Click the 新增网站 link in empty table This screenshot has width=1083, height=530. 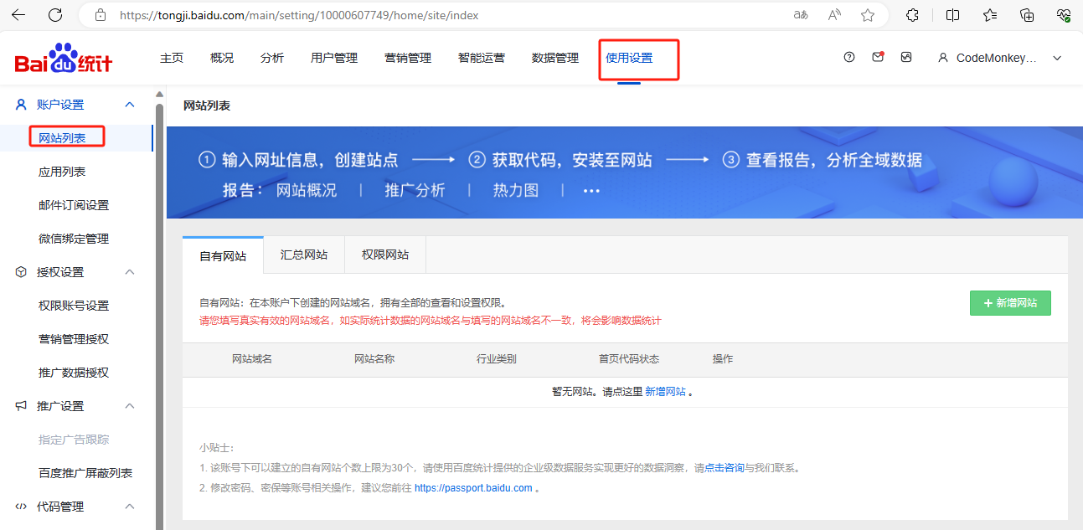[665, 392]
